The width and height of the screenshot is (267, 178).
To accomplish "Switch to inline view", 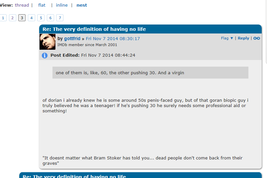I will pyautogui.click(x=62, y=5).
